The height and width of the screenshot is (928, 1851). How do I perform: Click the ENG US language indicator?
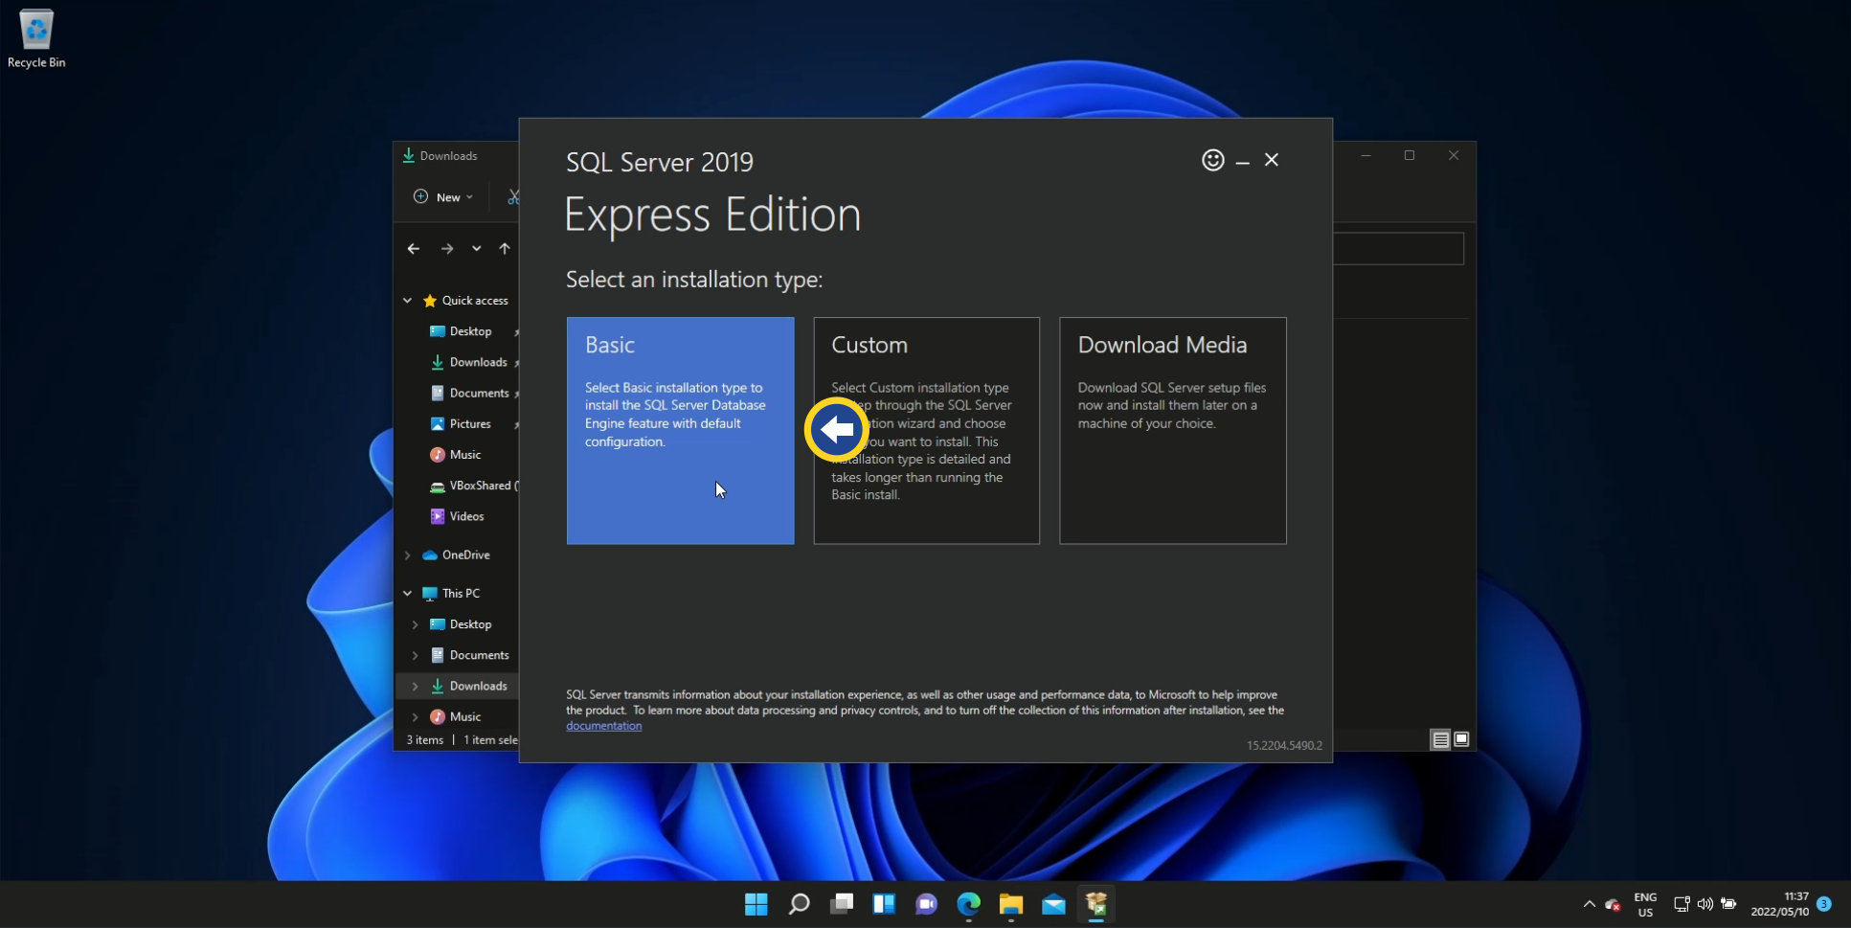(1645, 905)
